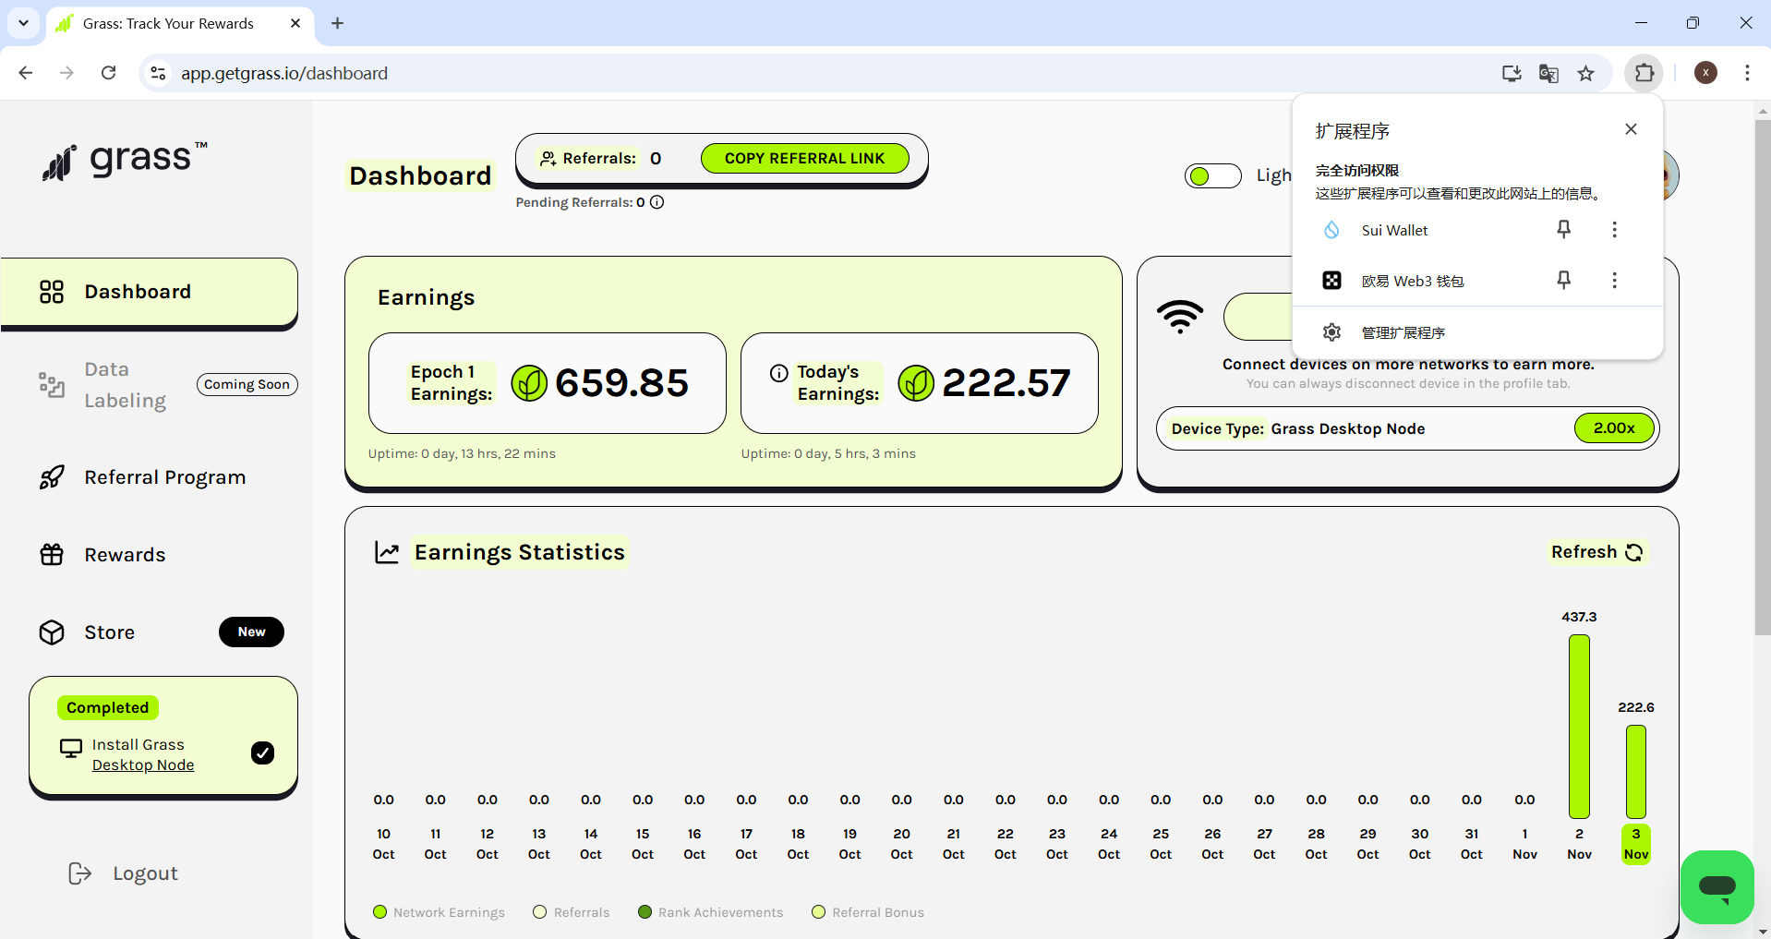Open the green chat support widget

pyautogui.click(x=1717, y=887)
